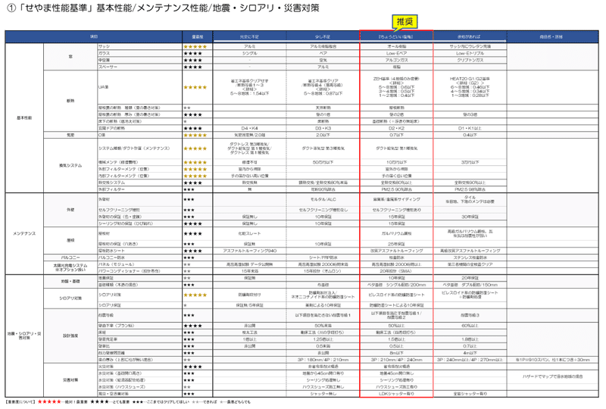This screenshot has height=409, width=606.
Task: Click the Low-Eトリプル cell
Action: 470,53
